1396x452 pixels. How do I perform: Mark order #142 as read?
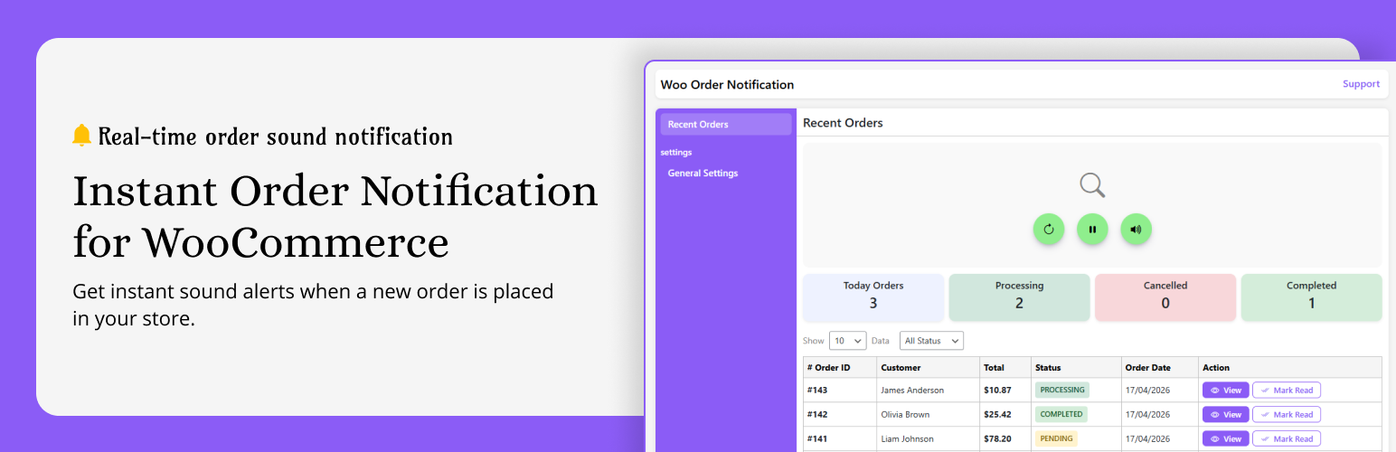(1286, 414)
